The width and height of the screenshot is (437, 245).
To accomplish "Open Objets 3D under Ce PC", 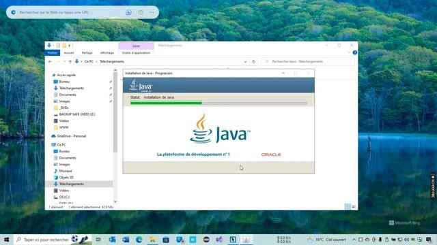I will point(66,178).
